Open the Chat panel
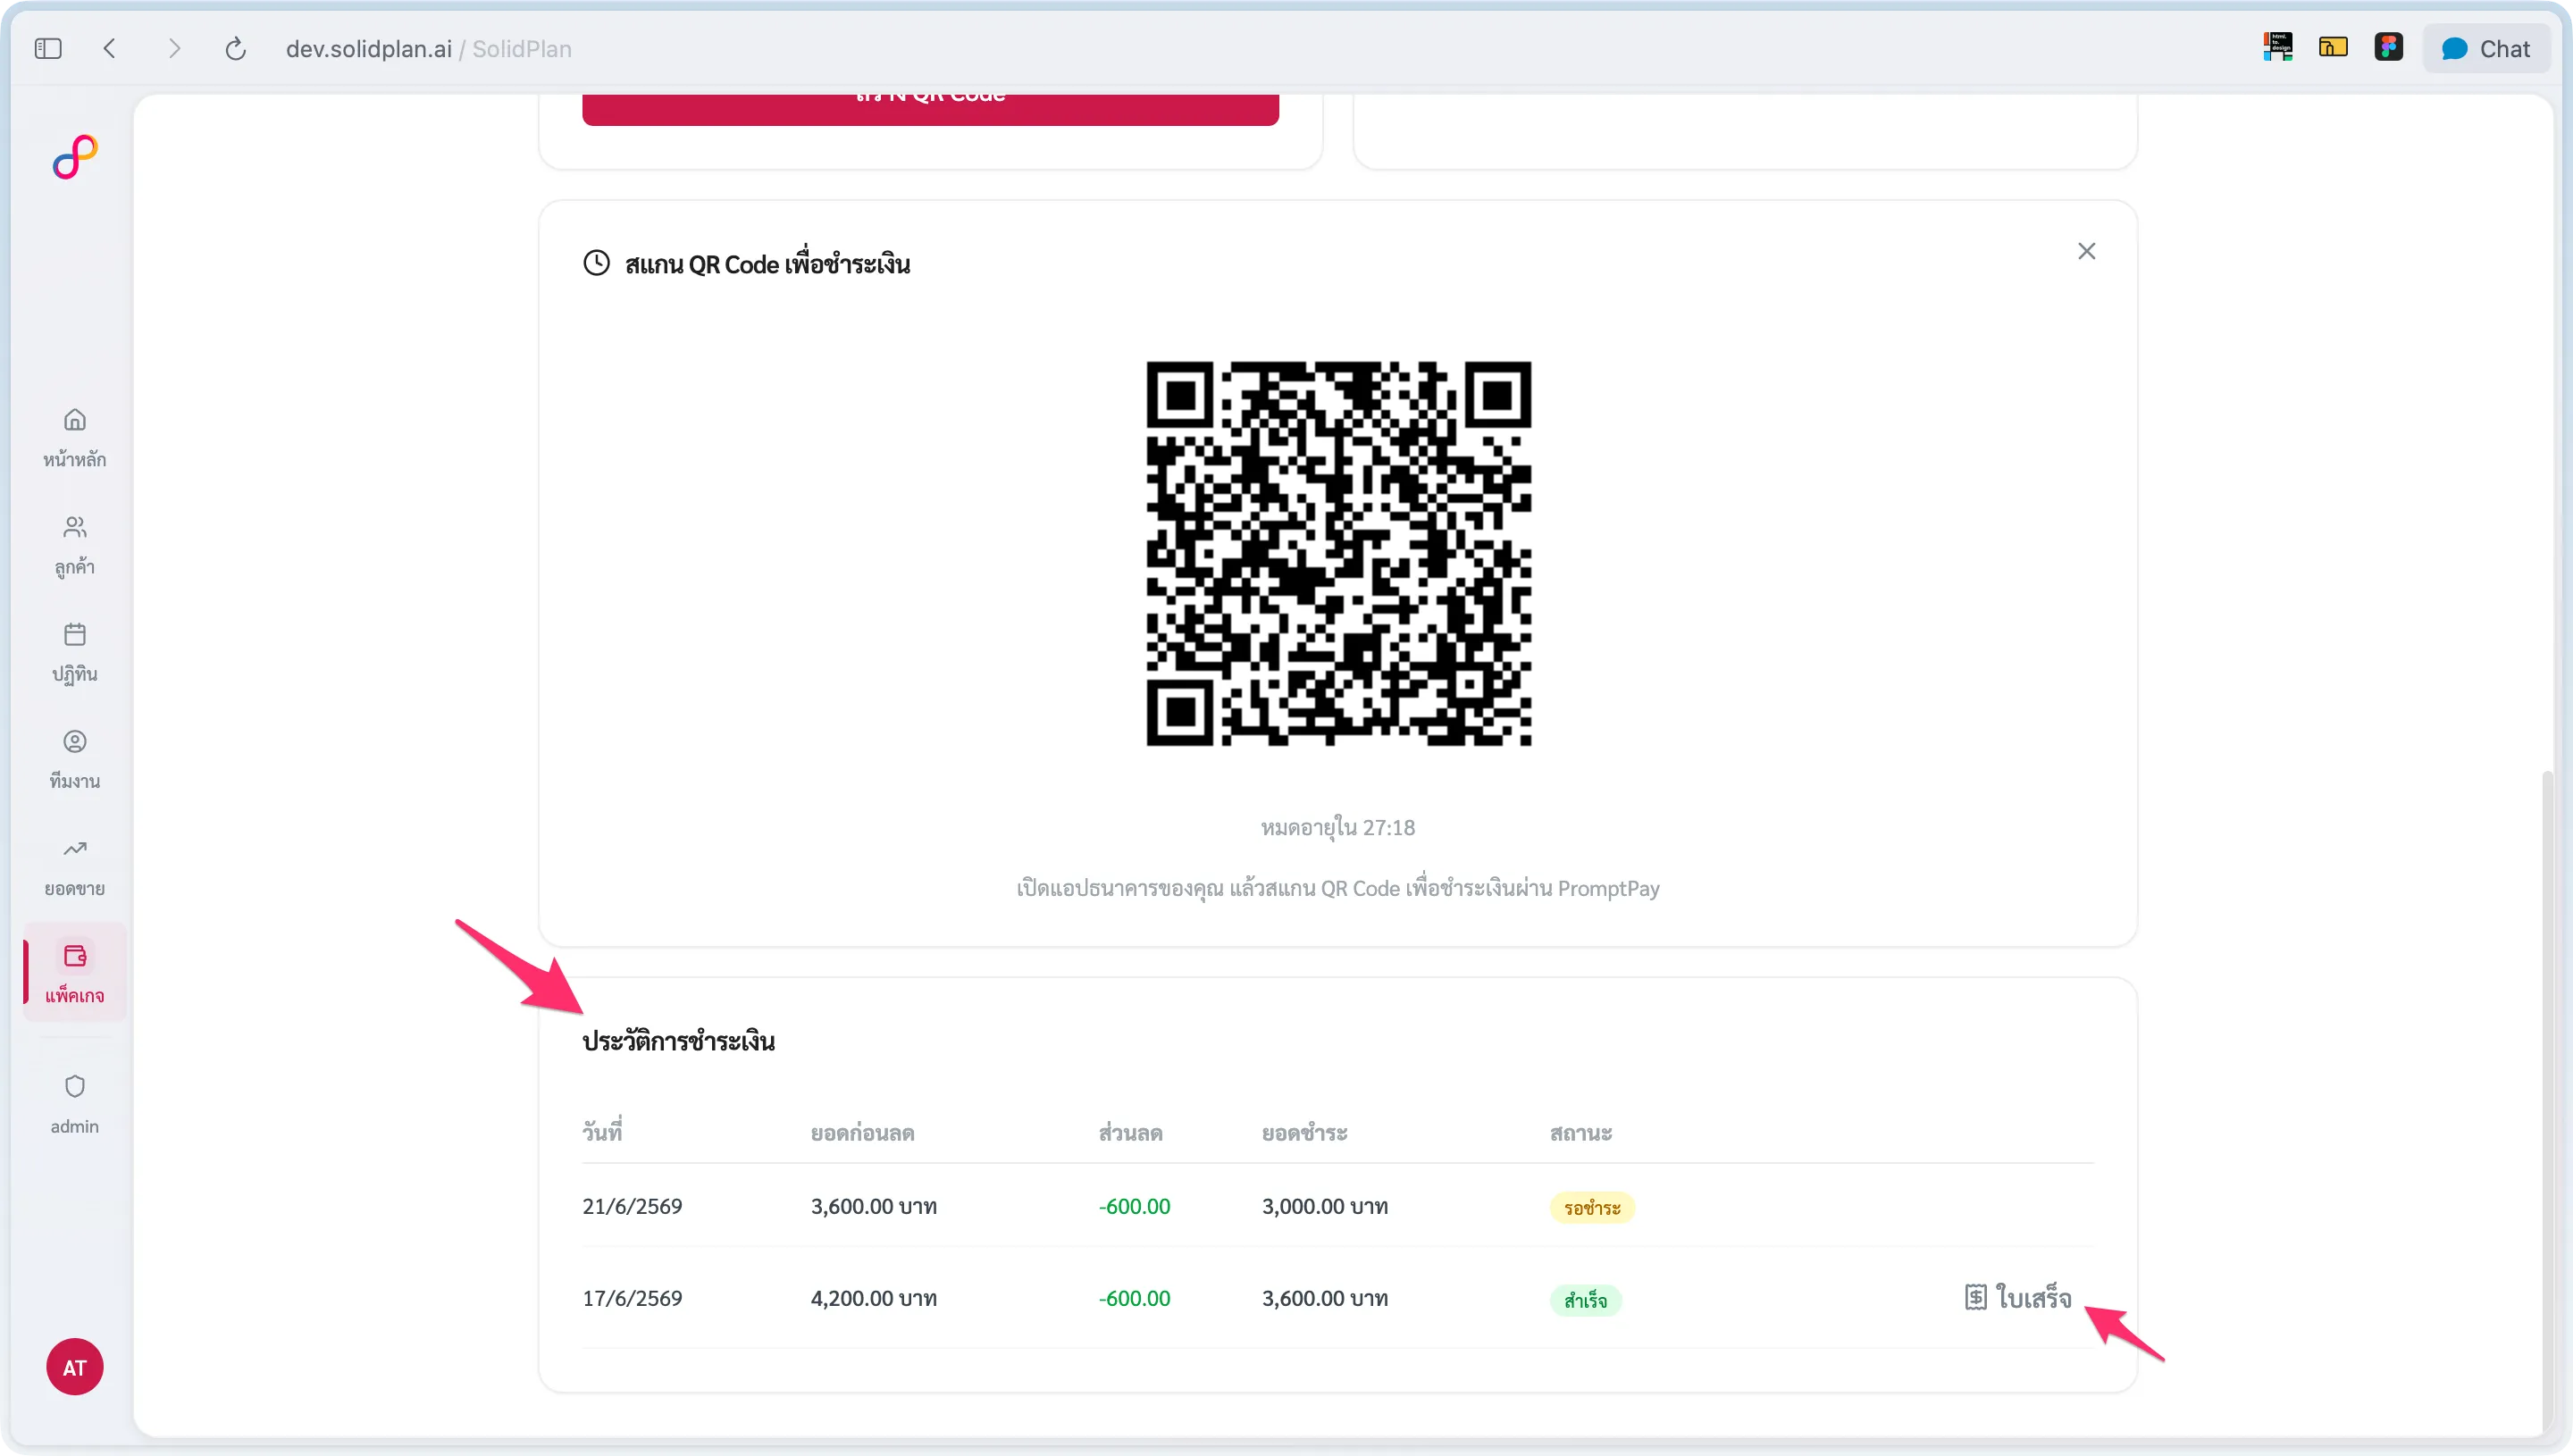Viewport: 2573px width, 1456px height. coord(2486,49)
